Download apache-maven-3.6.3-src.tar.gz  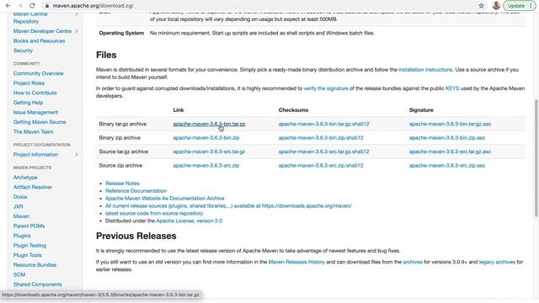click(x=209, y=151)
